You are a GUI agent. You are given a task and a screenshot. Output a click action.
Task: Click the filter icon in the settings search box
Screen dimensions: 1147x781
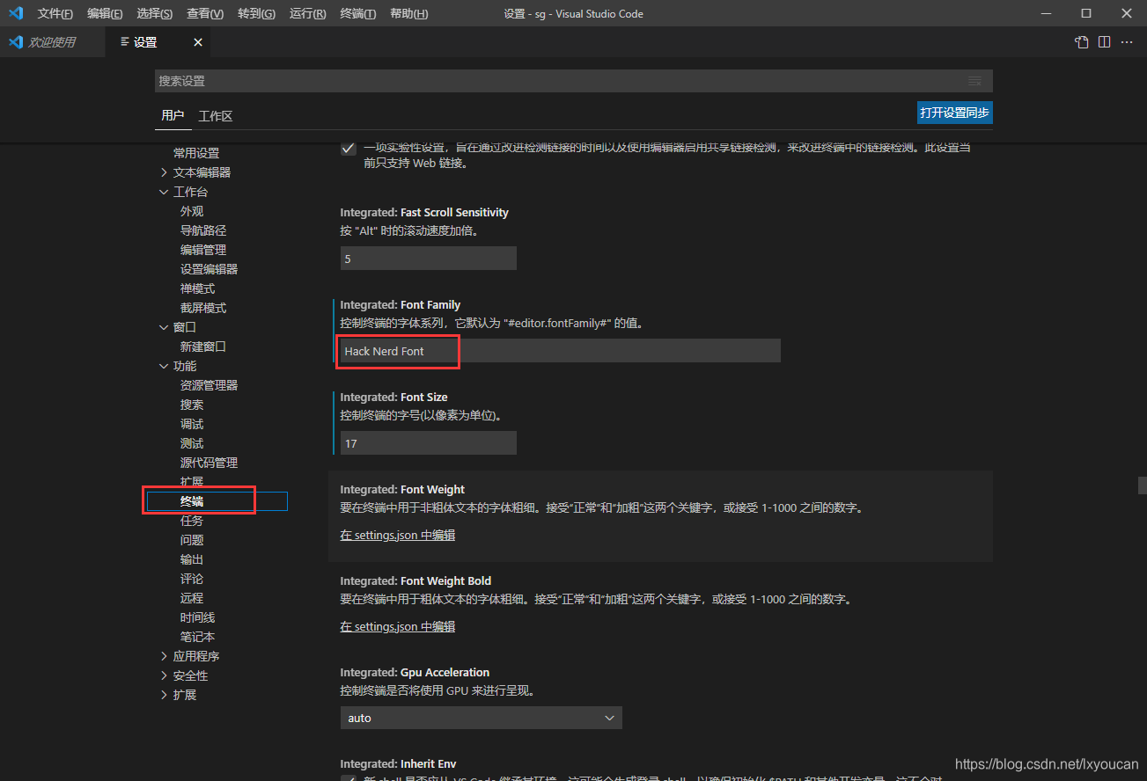(x=974, y=81)
